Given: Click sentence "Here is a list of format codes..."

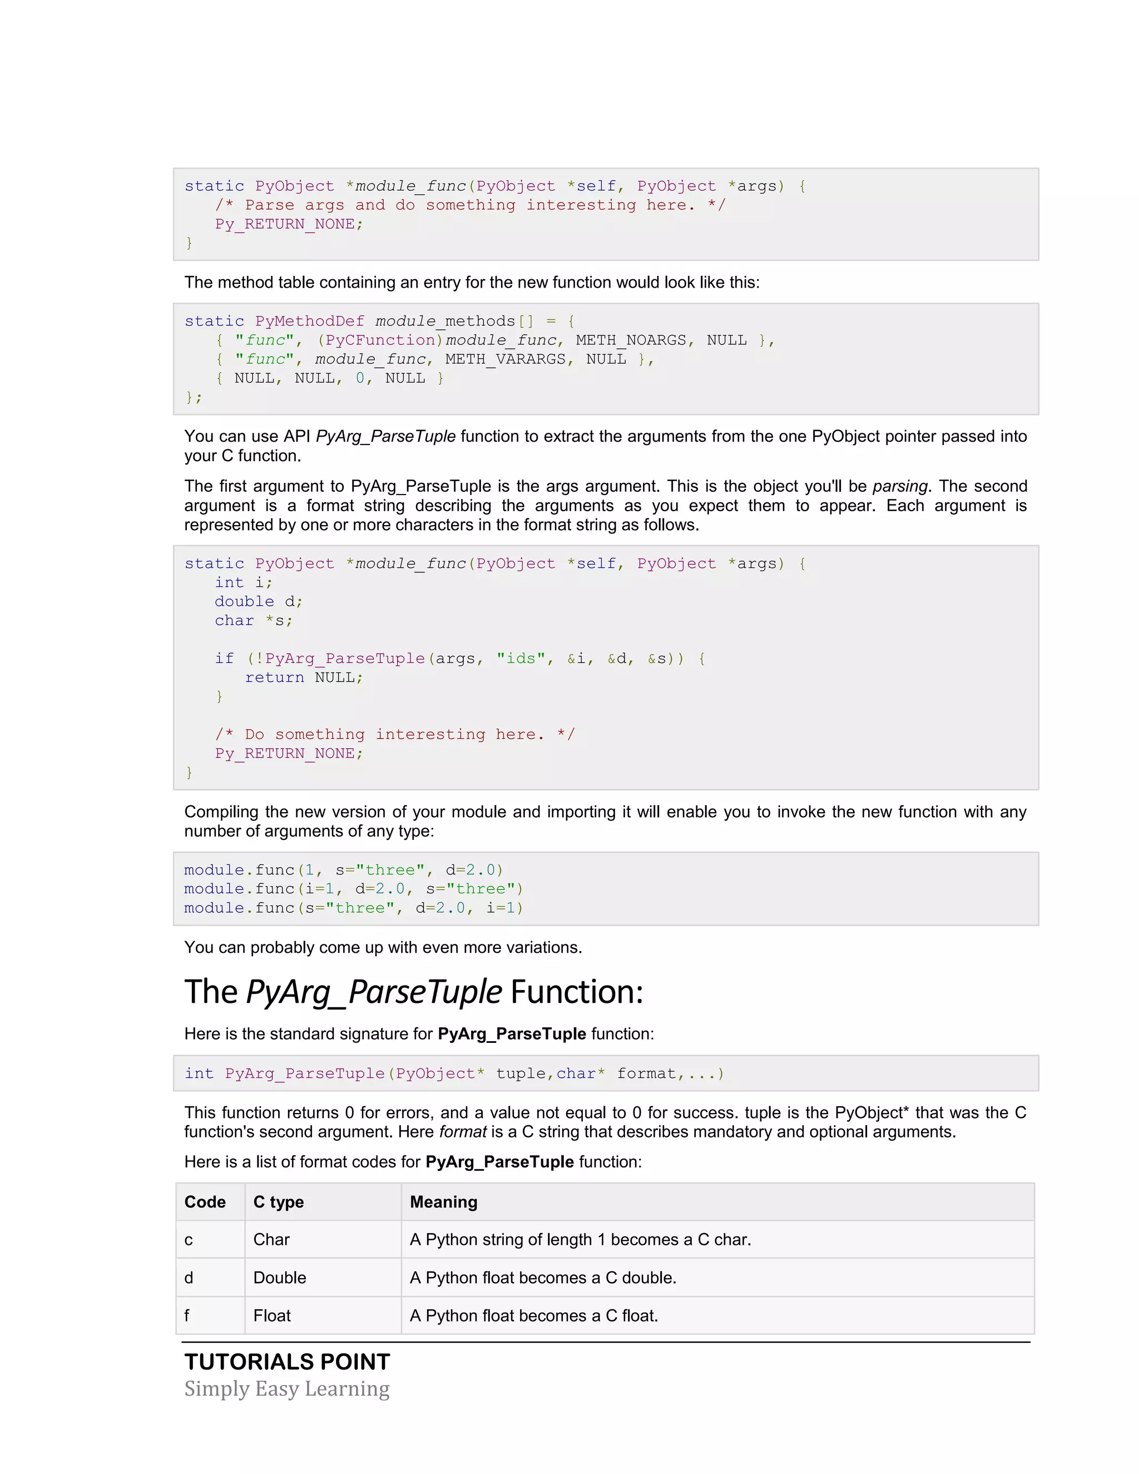Looking at the screenshot, I should tap(413, 1161).
